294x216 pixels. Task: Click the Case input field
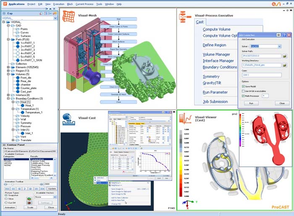coord(262,75)
